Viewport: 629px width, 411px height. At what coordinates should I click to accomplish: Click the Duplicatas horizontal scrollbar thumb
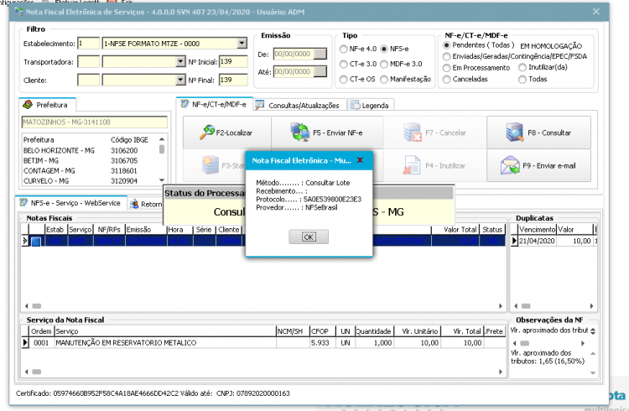pos(526,306)
